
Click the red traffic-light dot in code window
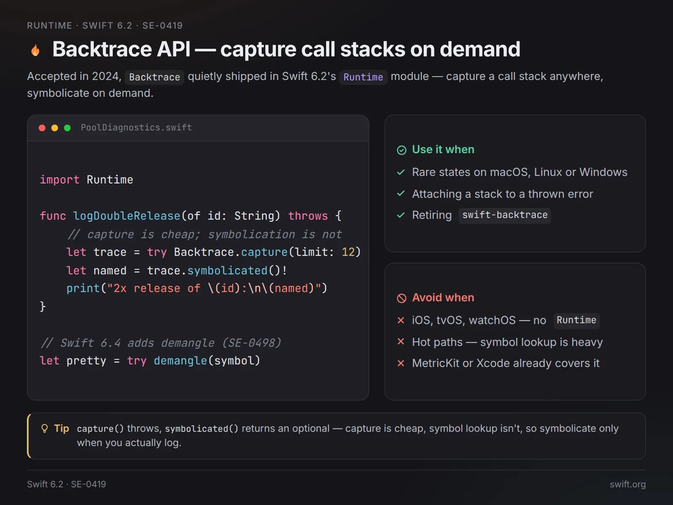tap(42, 128)
